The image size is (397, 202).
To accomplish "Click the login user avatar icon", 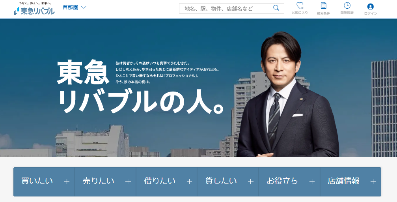I will (371, 7).
